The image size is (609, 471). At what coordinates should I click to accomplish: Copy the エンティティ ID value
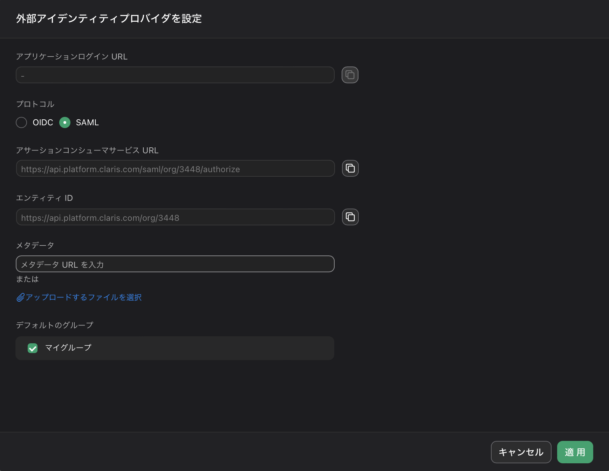351,217
